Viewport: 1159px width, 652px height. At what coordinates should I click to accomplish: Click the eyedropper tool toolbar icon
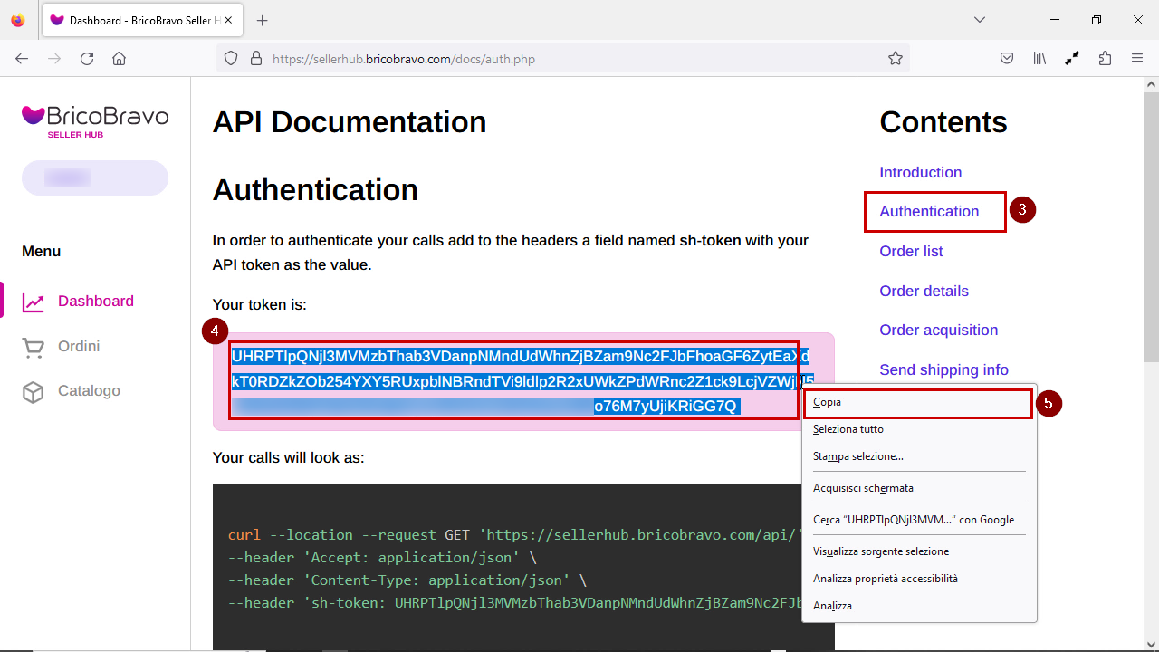click(x=1072, y=58)
